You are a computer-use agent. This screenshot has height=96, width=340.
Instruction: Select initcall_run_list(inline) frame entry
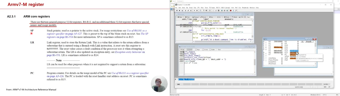pyautogui.click(x=197, y=57)
